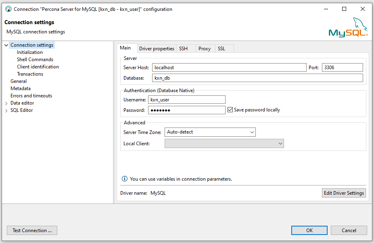This screenshot has height=243, width=374.
Task: Click the Test Connection button
Action: [32, 230]
